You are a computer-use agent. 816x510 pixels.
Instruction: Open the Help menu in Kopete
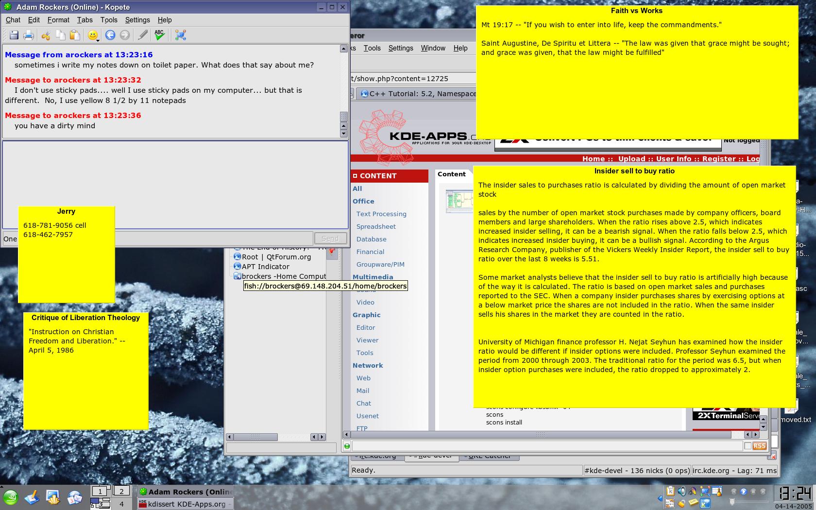[x=165, y=20]
